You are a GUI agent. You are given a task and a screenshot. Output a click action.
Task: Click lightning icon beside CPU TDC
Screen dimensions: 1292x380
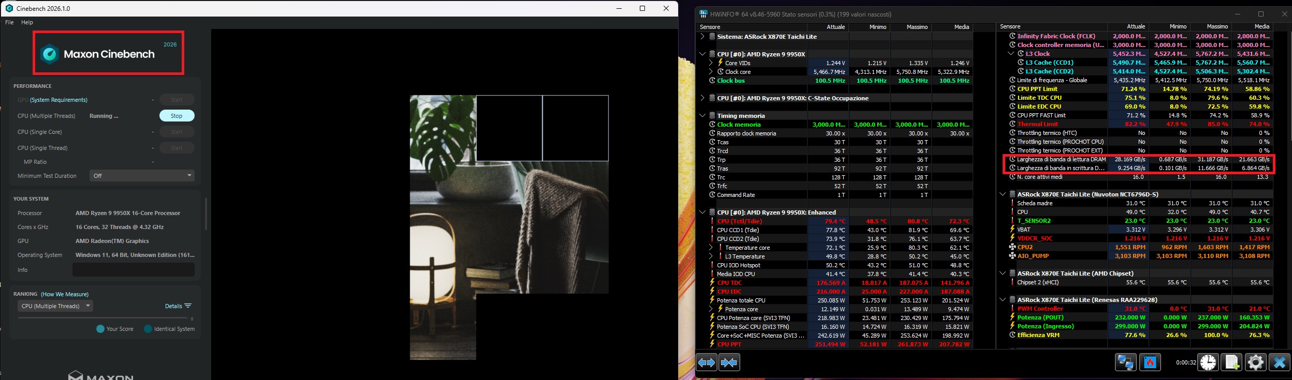pyautogui.click(x=712, y=283)
